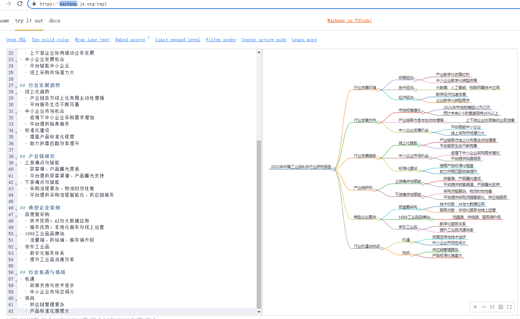The image size is (520, 319).
Task: Click the 技术驱动 node label in the map
Action: point(406,88)
